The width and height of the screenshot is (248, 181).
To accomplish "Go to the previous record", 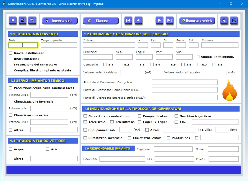I will (138, 20).
